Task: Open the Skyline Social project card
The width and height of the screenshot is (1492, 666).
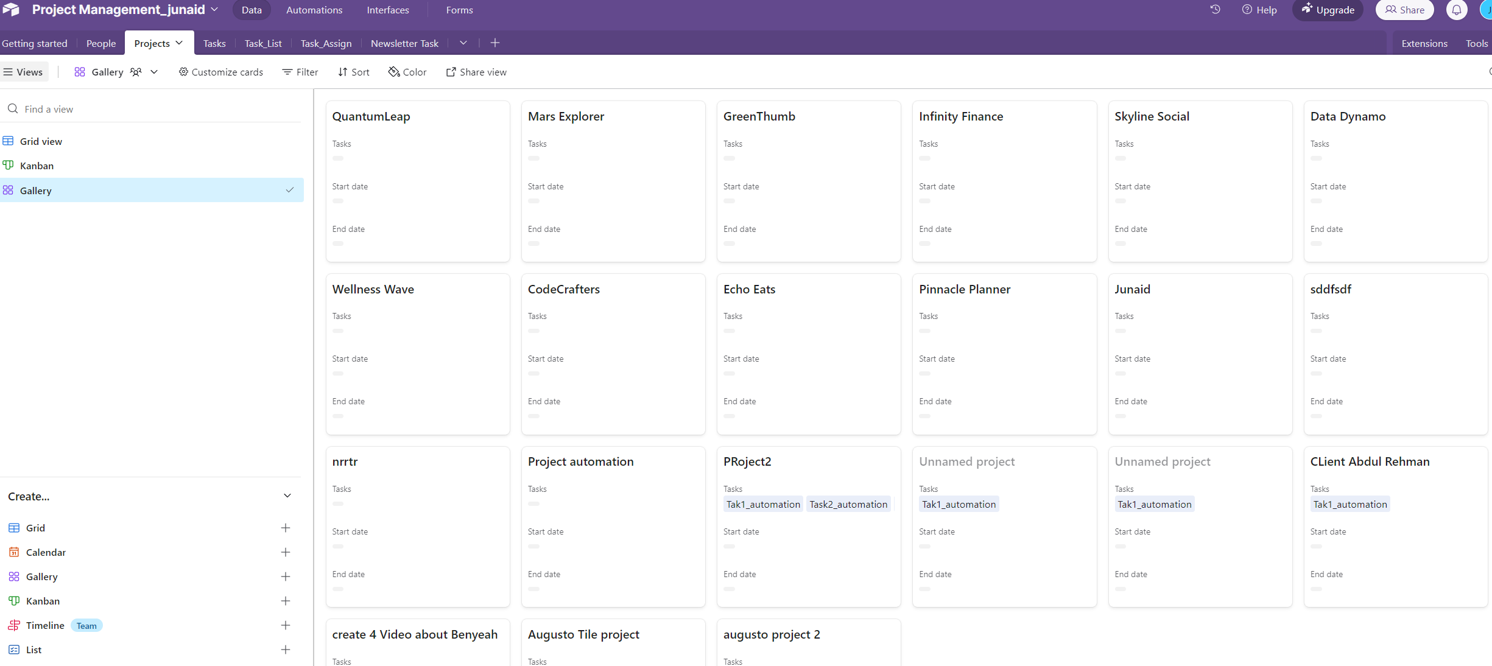Action: [x=1200, y=181]
